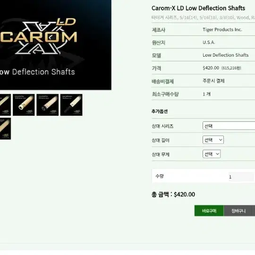Click the U.S.A. origin value
The height and width of the screenshot is (255, 255).
[209, 42]
